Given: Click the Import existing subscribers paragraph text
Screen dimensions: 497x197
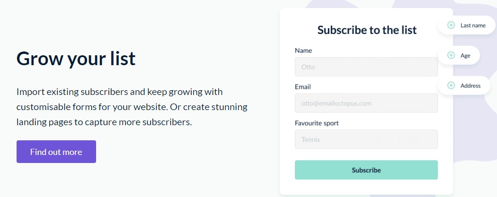Looking at the screenshot, I should pyautogui.click(x=132, y=107).
